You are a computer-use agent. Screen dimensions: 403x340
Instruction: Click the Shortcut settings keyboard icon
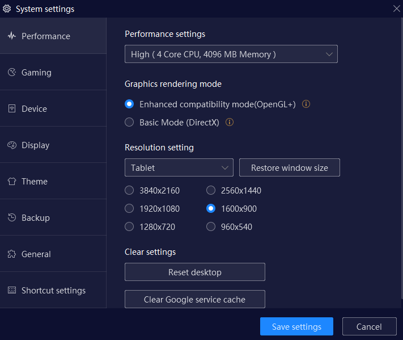pyautogui.click(x=12, y=290)
